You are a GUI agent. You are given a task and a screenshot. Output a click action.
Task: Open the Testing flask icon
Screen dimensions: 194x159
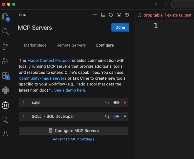pos(6,134)
